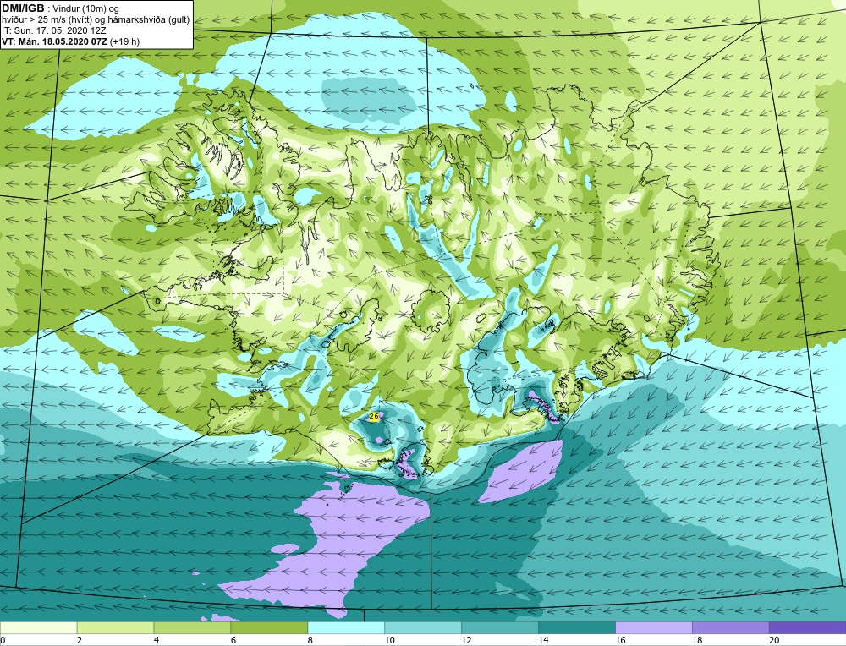Select the light purple 16–18 legend swatch
Viewport: 846px width, 646px height.
click(x=654, y=628)
